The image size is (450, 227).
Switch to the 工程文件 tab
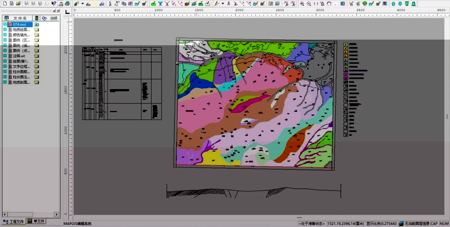tap(14, 221)
